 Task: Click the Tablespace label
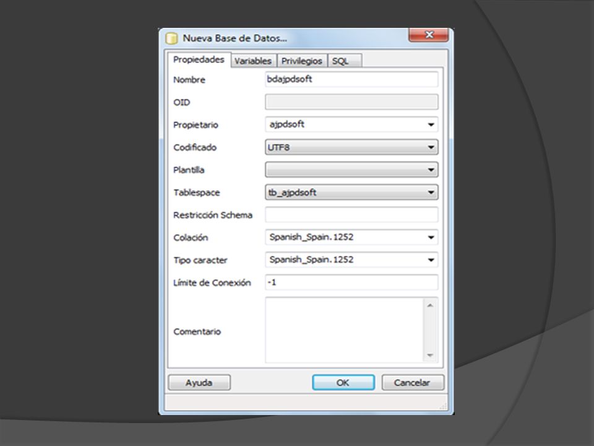click(x=196, y=193)
